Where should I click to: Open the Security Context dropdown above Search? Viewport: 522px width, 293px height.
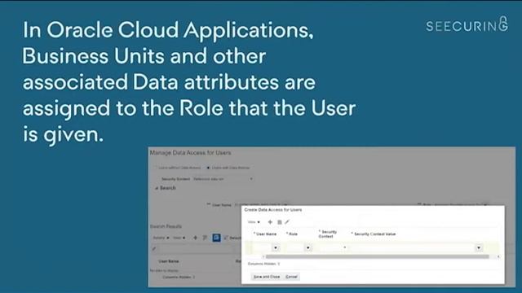tap(223, 179)
